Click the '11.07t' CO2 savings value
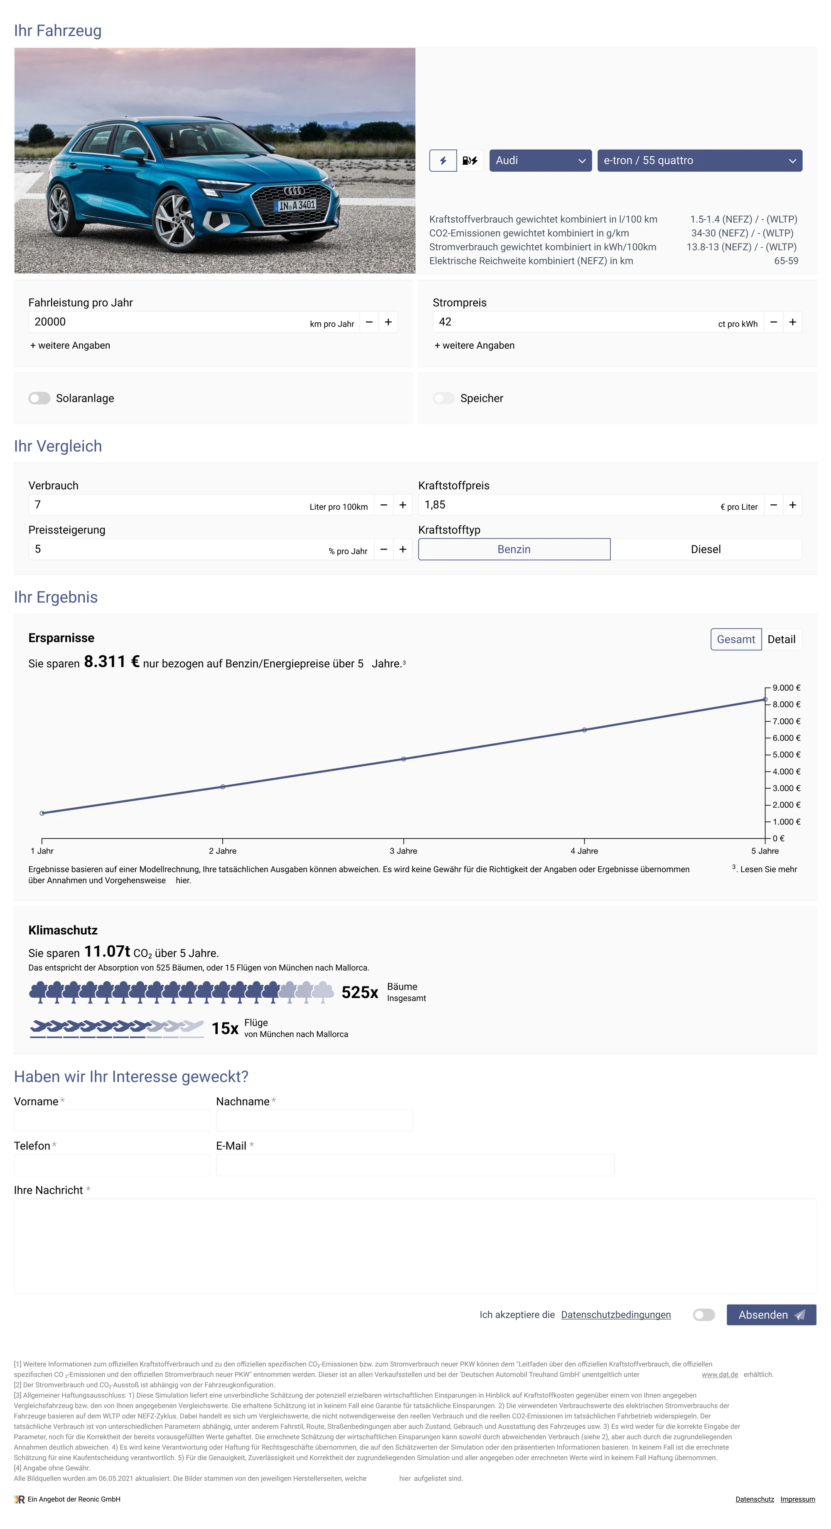The width and height of the screenshot is (831, 1529). click(107, 952)
